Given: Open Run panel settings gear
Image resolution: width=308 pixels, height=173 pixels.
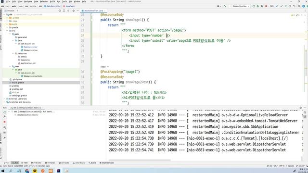Looking at the screenshot, I should coord(300,108).
